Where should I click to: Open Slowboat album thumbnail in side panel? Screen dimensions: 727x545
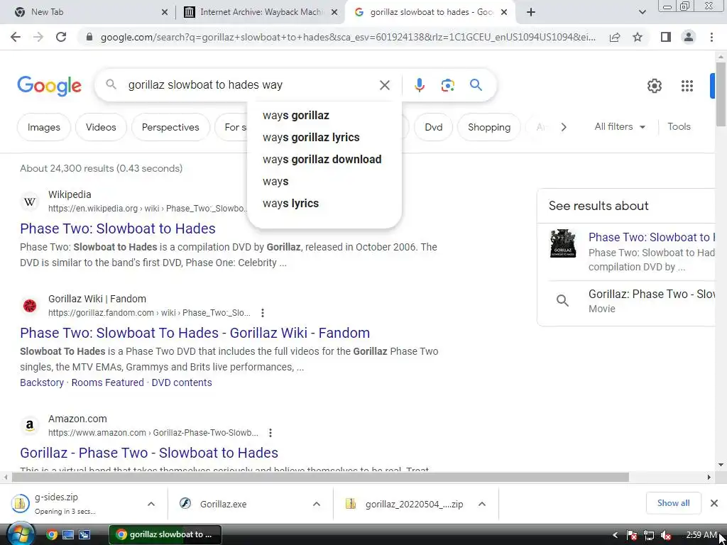tap(563, 243)
